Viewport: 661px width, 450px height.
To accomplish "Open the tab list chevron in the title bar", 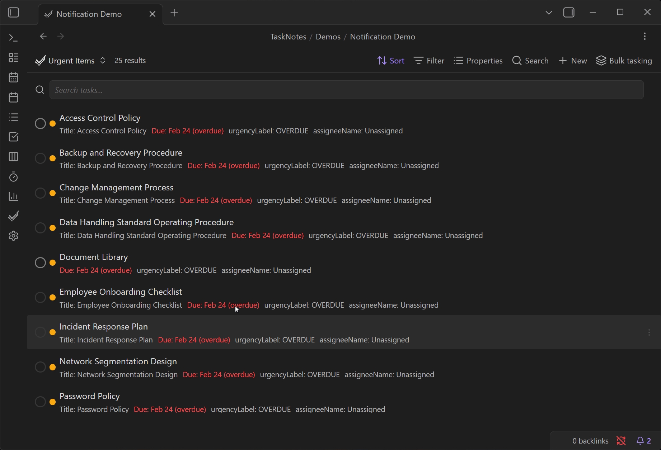I will pyautogui.click(x=549, y=13).
